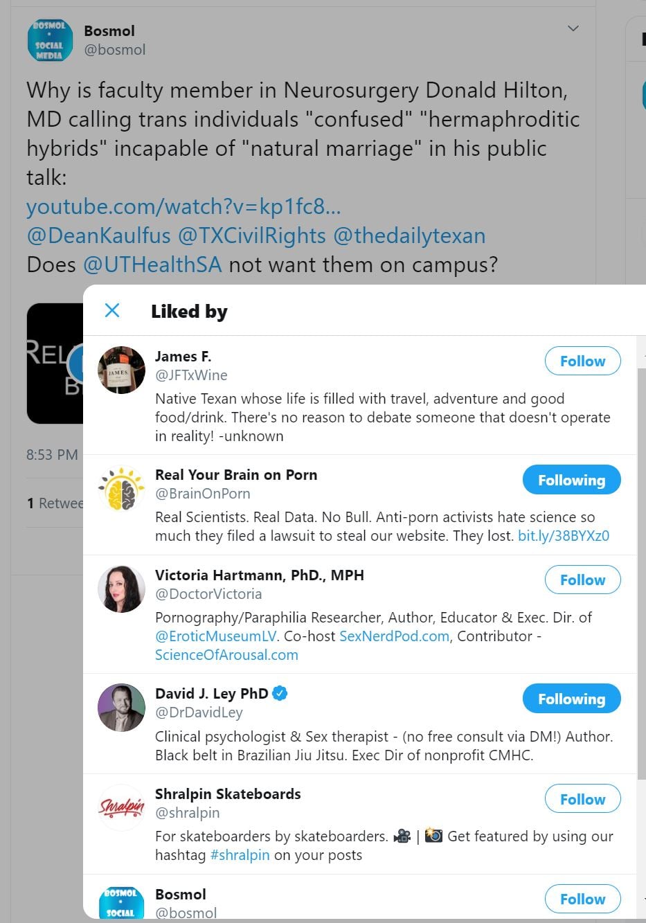The height and width of the screenshot is (923, 646).
Task: Click David J. Ley's profile photo
Action: pyautogui.click(x=121, y=707)
